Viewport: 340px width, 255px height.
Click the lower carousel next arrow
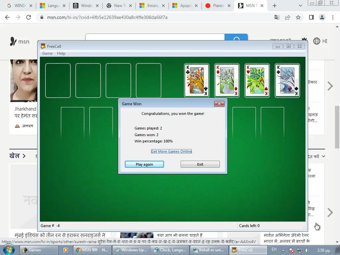(x=330, y=212)
